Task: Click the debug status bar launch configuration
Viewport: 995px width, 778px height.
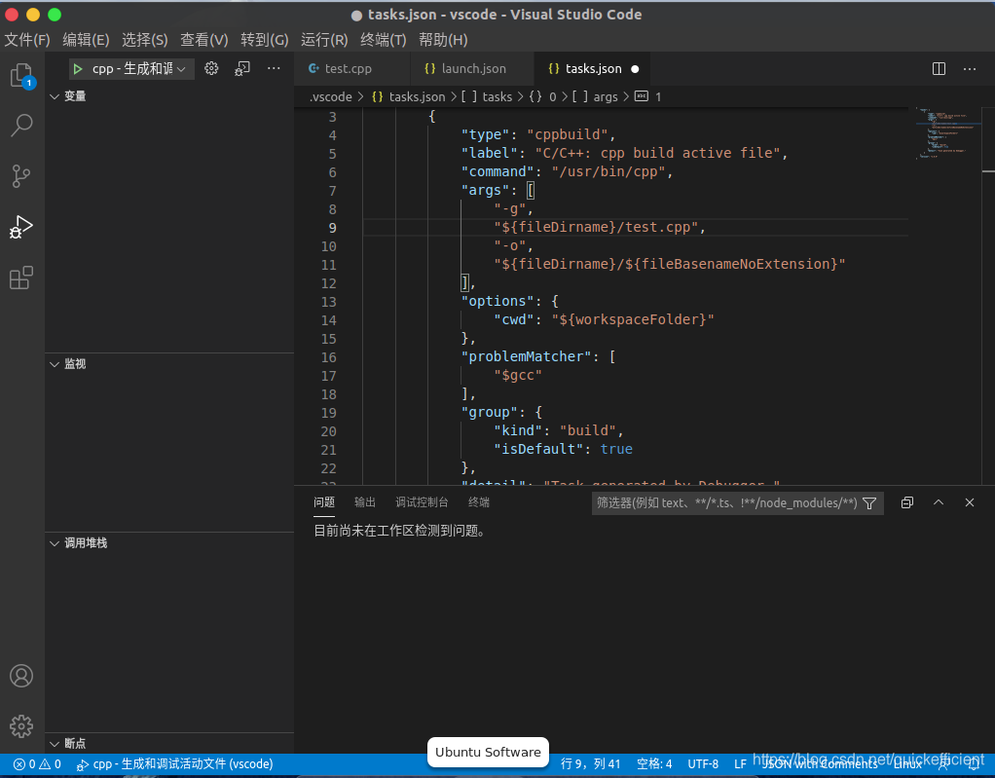Action: tap(174, 764)
